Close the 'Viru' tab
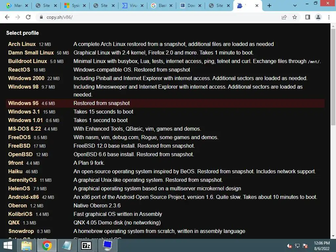This screenshot has height=252, width=336. (142, 6)
